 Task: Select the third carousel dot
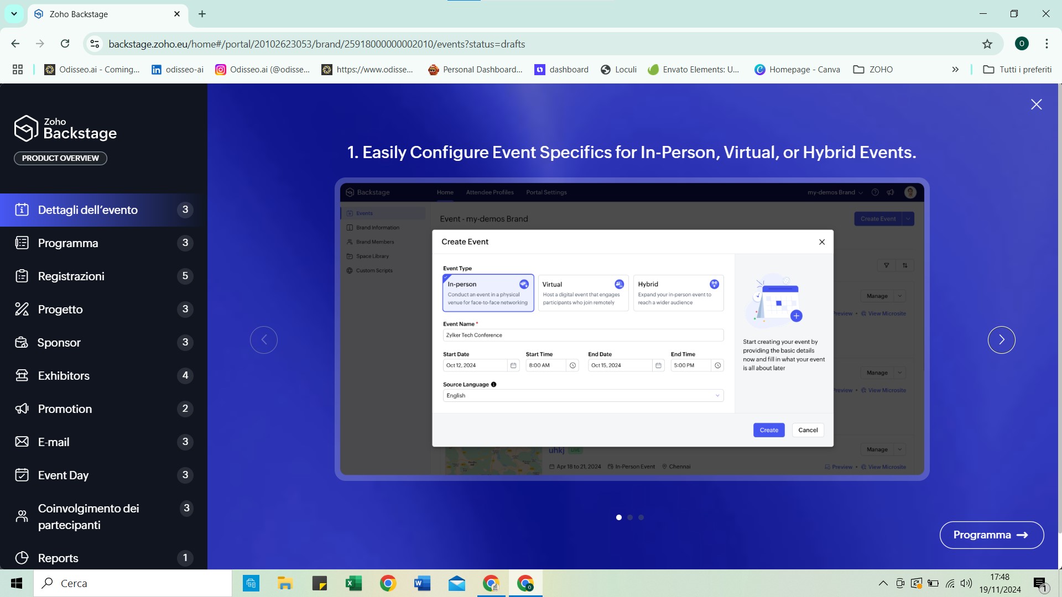point(641,517)
